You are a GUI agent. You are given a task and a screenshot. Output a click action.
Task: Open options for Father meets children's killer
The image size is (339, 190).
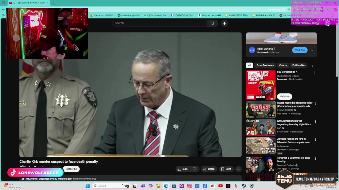[x=315, y=103]
